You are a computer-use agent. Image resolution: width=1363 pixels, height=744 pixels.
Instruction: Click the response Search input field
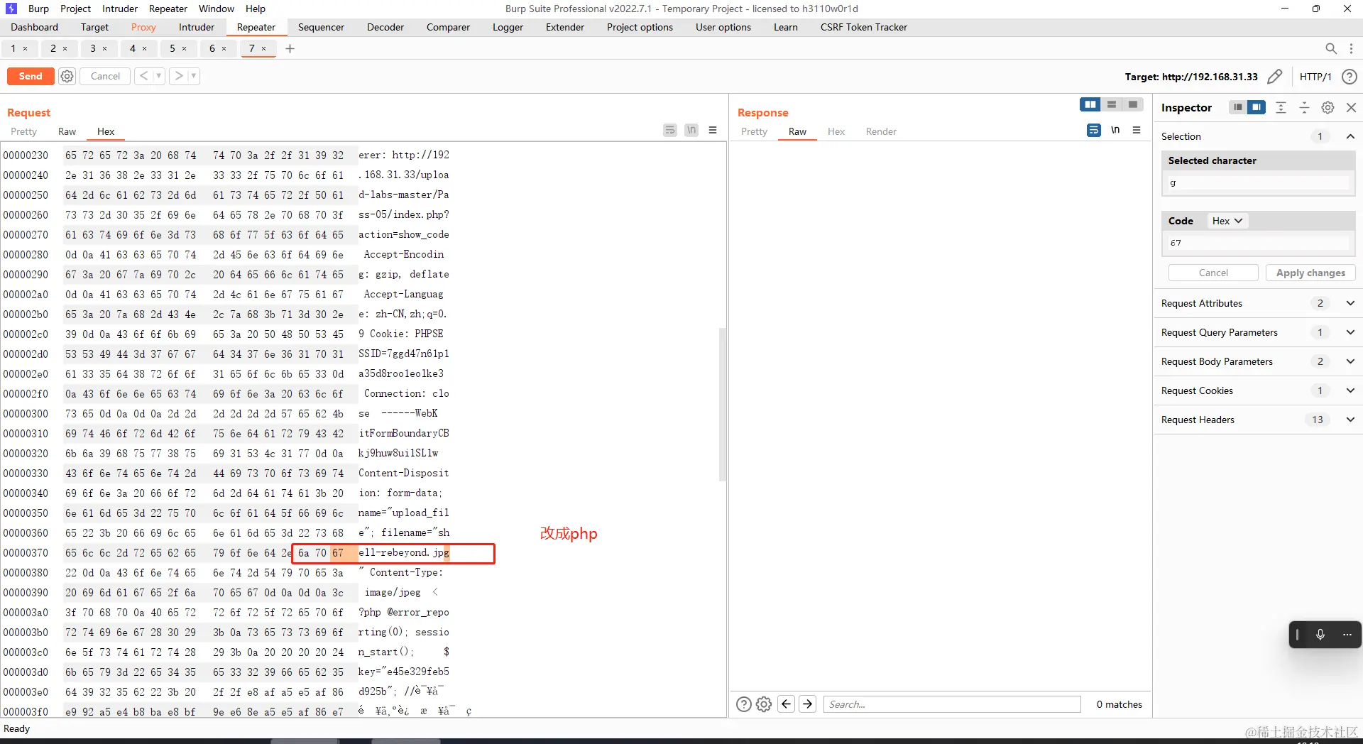click(952, 704)
